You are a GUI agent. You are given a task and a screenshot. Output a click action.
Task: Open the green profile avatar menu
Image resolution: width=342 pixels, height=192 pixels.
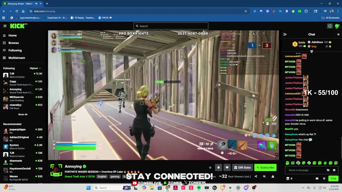[x=337, y=26]
